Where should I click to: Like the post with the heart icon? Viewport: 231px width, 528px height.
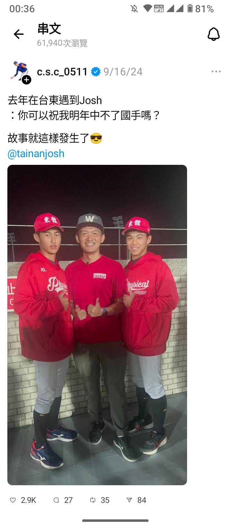tap(13, 500)
